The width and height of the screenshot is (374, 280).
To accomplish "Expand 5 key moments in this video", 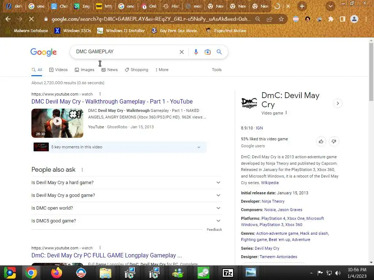I will pyautogui.click(x=119, y=147).
